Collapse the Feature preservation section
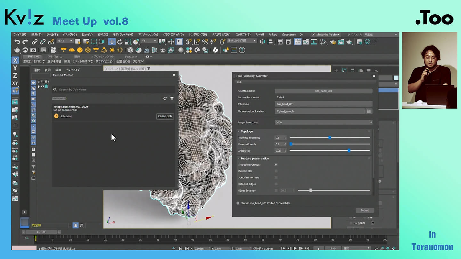Viewport: 461px width, 259px height. pos(239,158)
